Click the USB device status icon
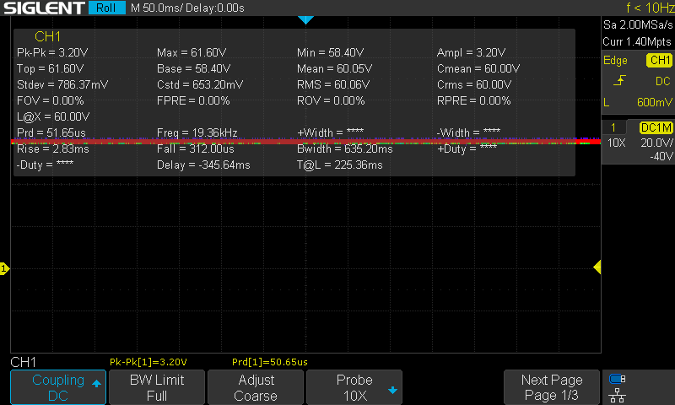Viewport: 675px width, 405px height. click(x=618, y=379)
